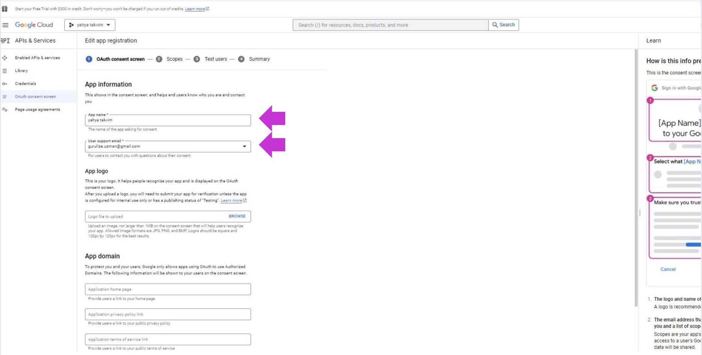Image resolution: width=702 pixels, height=355 pixels.
Task: Click the Page usage agreements icon
Action: coord(5,110)
